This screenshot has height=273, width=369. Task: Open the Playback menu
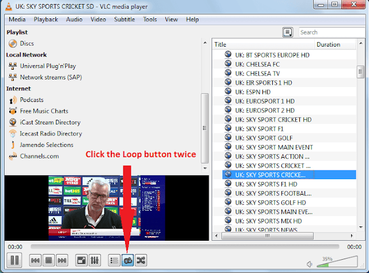[x=46, y=19]
